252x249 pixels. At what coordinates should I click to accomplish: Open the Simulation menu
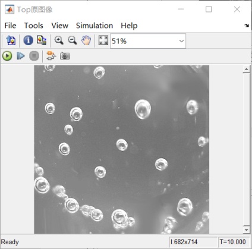click(x=94, y=26)
